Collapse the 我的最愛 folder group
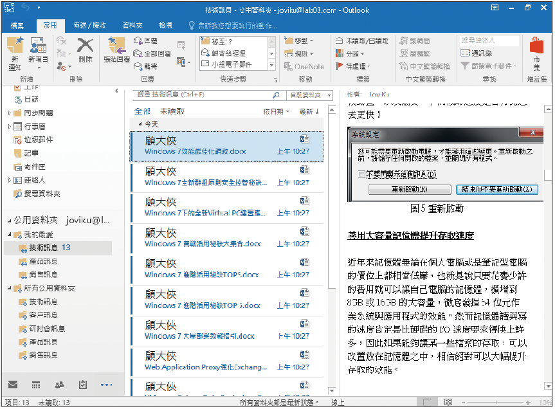Image resolution: width=555 pixels, height=409 pixels. click(10, 234)
